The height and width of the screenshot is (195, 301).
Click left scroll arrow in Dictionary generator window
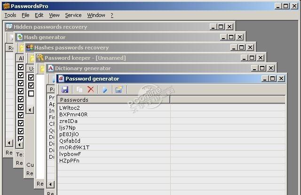point(50,185)
